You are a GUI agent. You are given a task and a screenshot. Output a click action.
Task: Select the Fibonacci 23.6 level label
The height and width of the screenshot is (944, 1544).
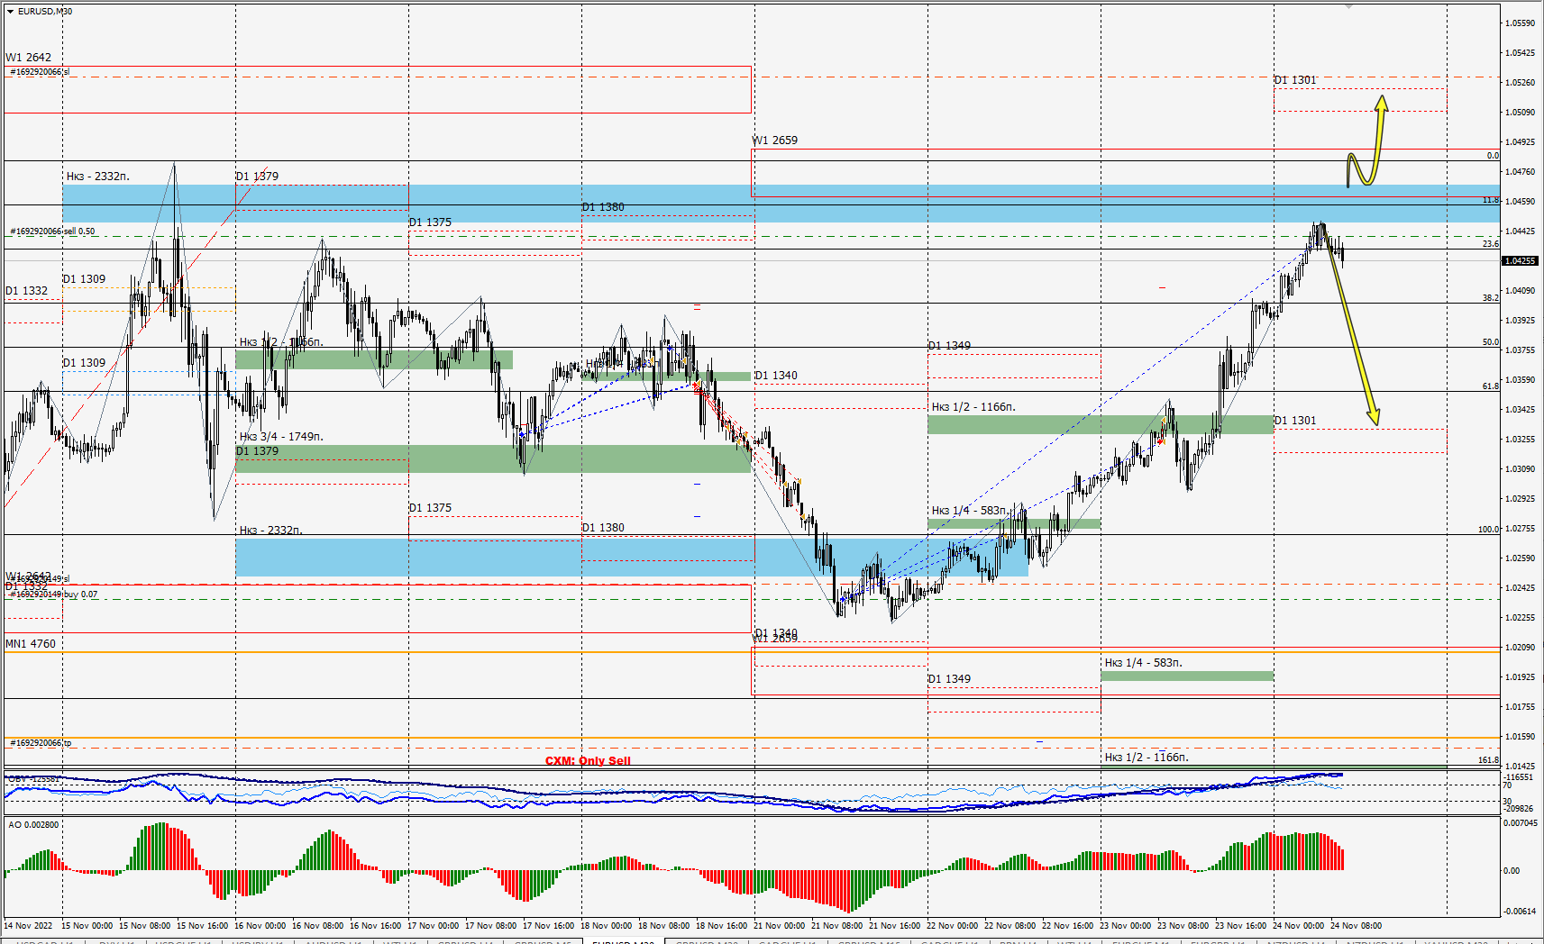coord(1491,244)
